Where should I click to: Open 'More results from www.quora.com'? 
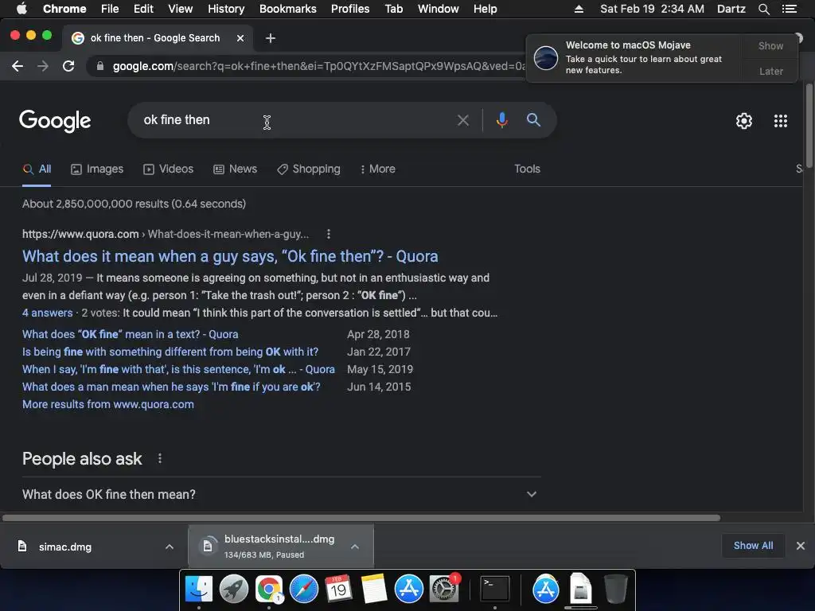(x=108, y=404)
